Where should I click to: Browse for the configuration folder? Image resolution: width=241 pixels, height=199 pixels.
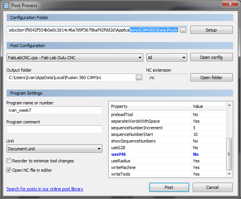tap(183, 30)
